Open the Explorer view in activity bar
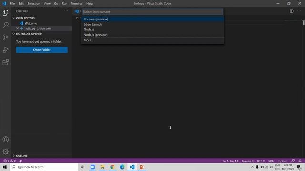Viewport: 305px width, 171px height. [x=5, y=13]
